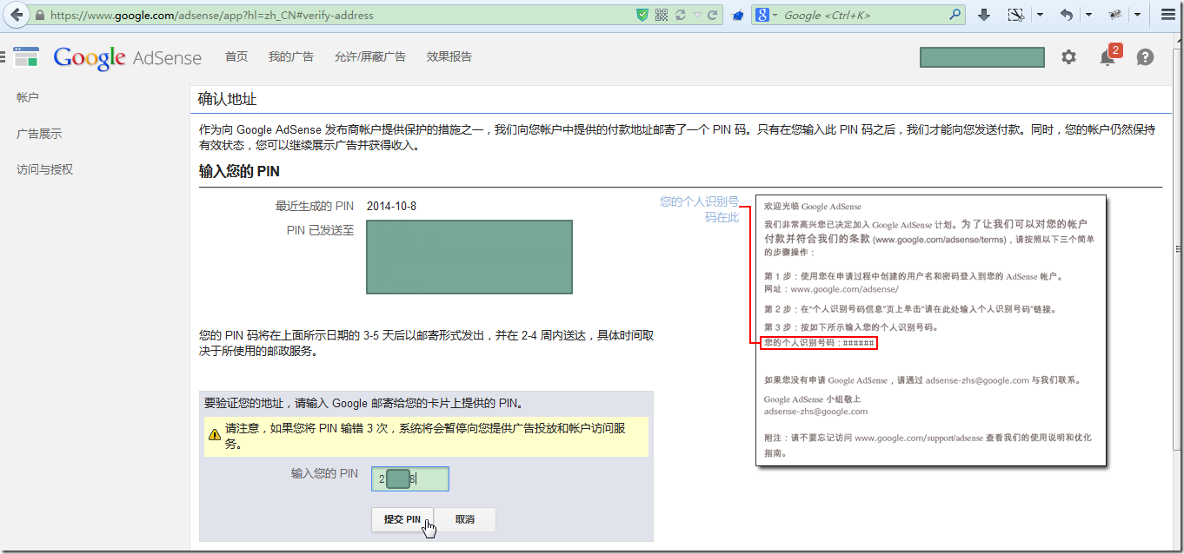Click the sync arrows icon in address bar
This screenshot has height=554, width=1184.
tap(681, 15)
